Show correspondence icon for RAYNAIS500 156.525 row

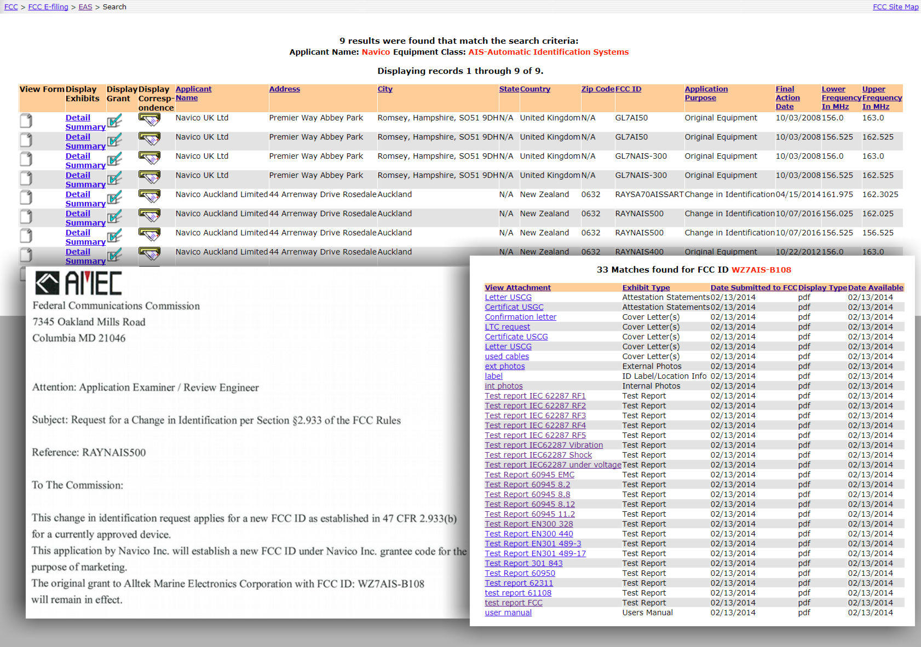149,235
